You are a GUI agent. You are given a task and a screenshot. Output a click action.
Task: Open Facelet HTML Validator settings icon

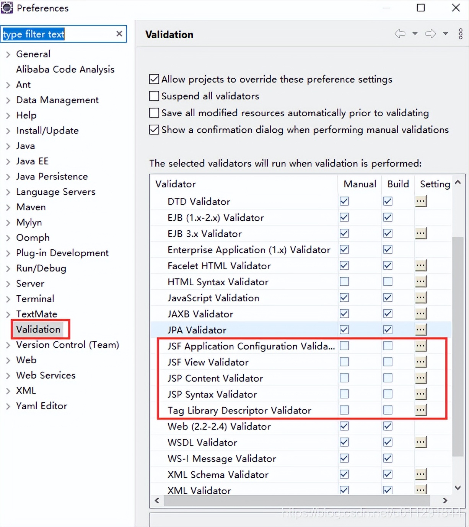421,265
